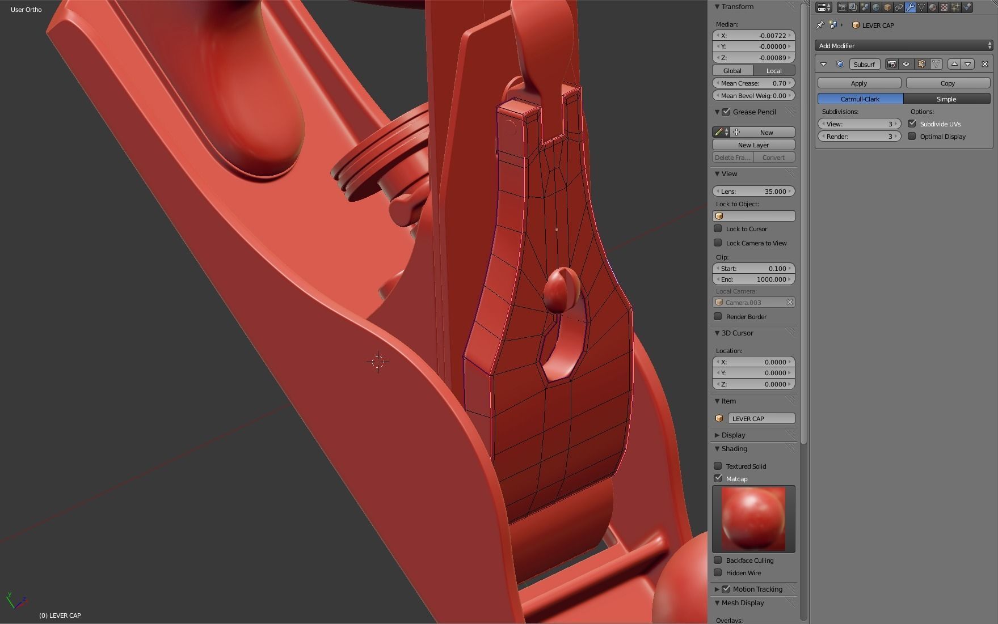Viewport: 998px width, 624px height.
Task: Clear the Camera.003 local camera with X
Action: [789, 302]
